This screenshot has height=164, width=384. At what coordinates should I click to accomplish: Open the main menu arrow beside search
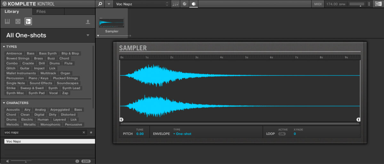click(x=109, y=4)
